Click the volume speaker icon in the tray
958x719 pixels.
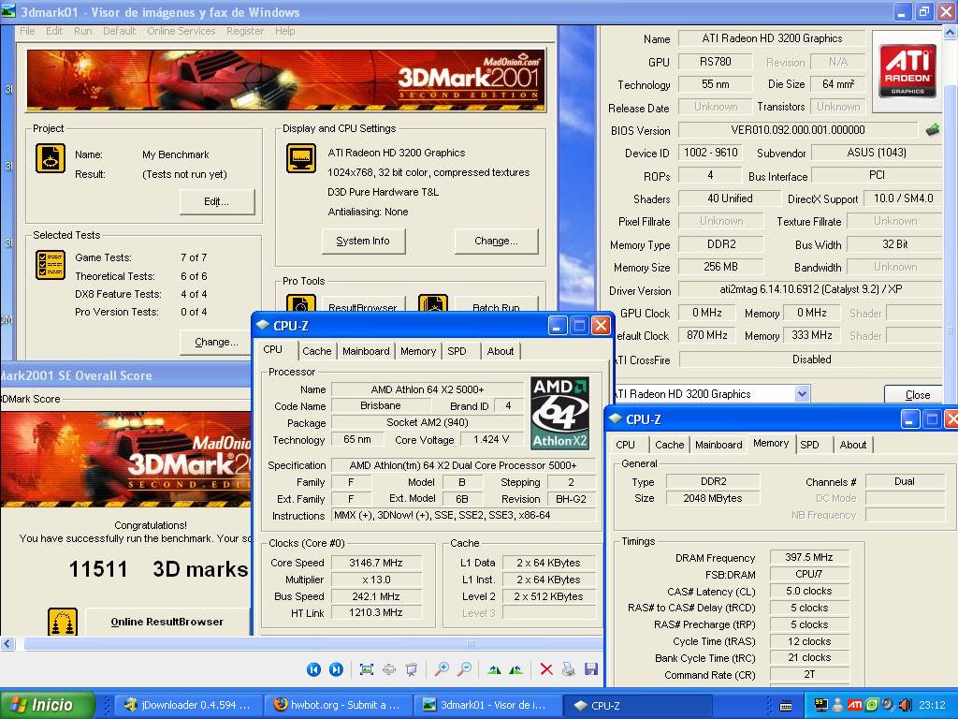pyautogui.click(x=905, y=705)
